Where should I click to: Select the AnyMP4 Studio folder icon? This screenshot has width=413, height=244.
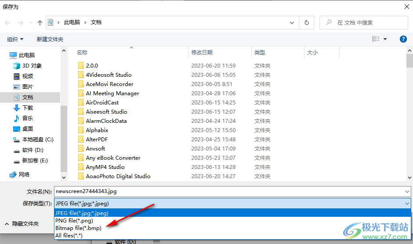point(81,167)
